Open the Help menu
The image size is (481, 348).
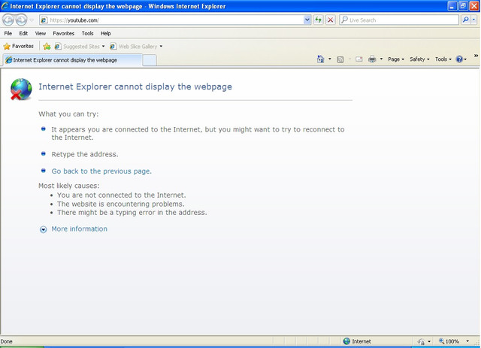pos(105,33)
